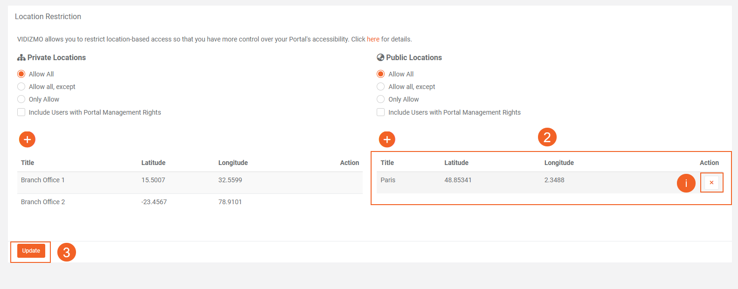Image resolution: width=738 pixels, height=289 pixels.
Task: Click the add Private Location plus icon
Action: [x=27, y=139]
